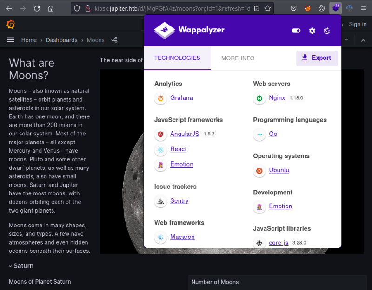Go back with browser back arrow
The width and height of the screenshot is (372, 290).
pos(9,9)
